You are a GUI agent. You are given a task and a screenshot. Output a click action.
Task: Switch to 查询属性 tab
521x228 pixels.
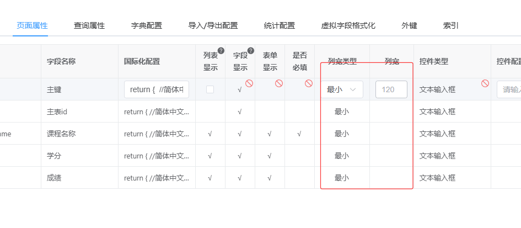click(x=89, y=25)
